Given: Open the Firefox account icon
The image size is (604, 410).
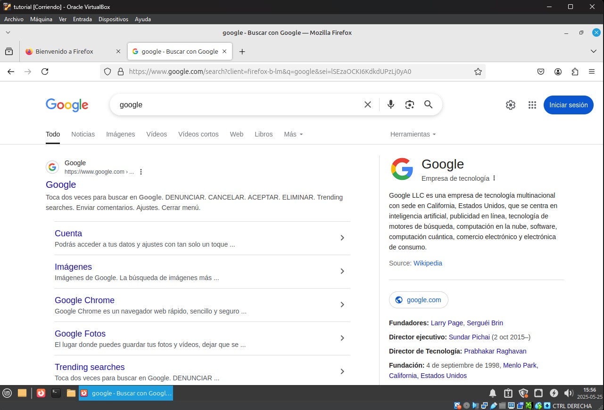Looking at the screenshot, I should pos(558,72).
